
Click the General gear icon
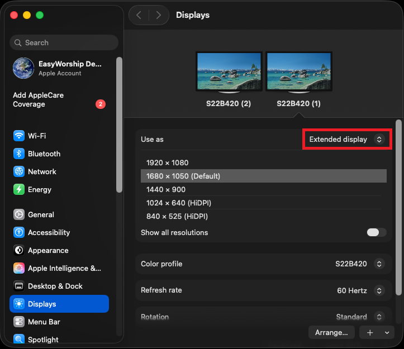tap(19, 214)
